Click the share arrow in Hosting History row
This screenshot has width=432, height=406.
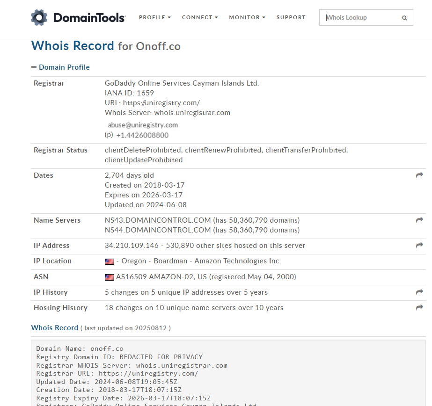point(419,308)
